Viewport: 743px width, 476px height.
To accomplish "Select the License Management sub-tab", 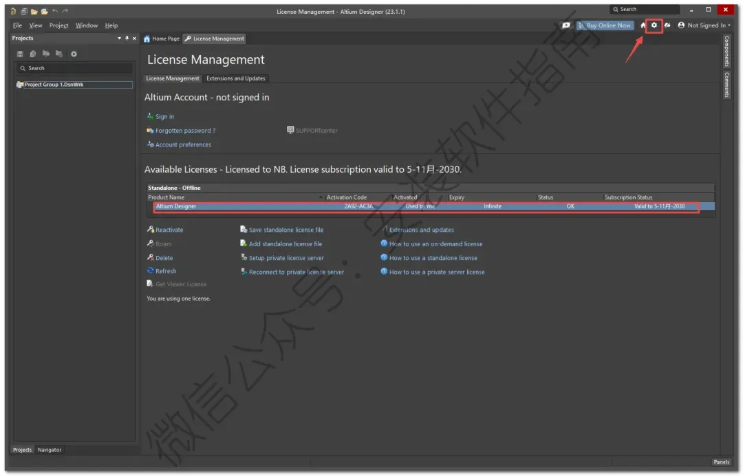I will pos(173,78).
